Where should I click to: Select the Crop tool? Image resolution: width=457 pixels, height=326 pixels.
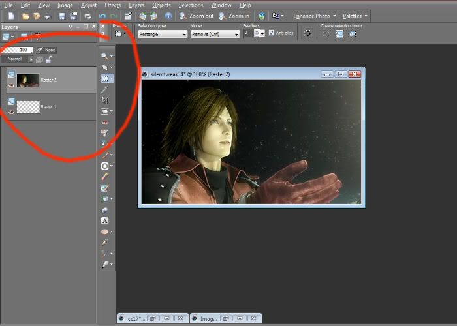pyautogui.click(x=105, y=100)
